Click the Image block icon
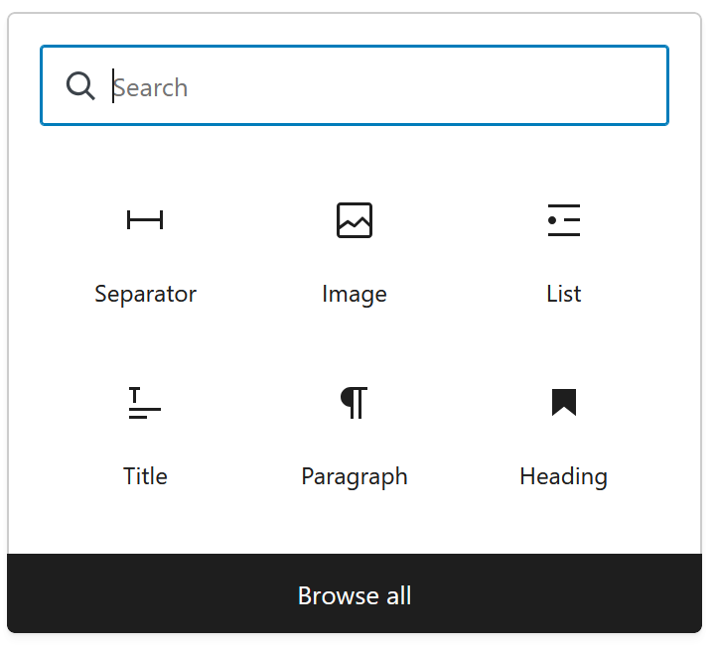The image size is (717, 646). [x=355, y=220]
